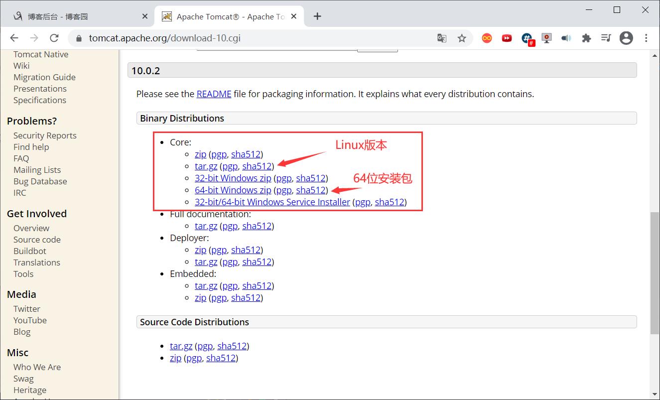Open the README link

point(214,94)
